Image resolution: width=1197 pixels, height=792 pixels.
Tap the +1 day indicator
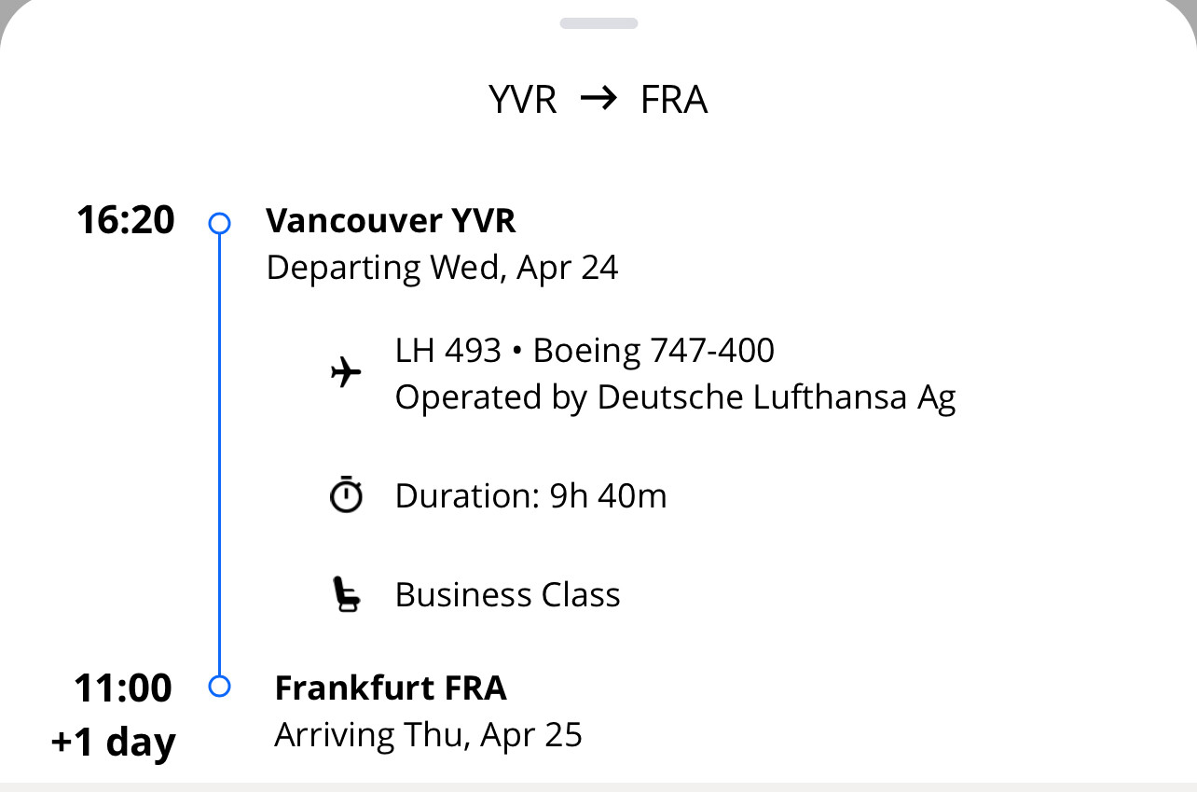113,743
